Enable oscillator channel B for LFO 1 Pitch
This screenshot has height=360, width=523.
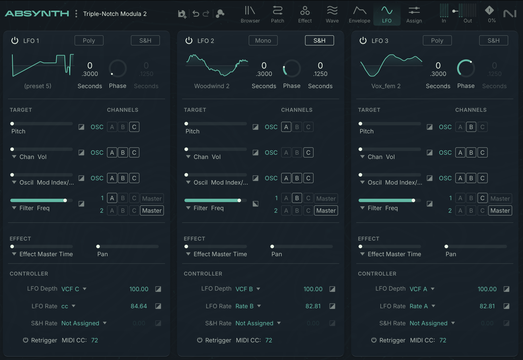click(x=123, y=127)
